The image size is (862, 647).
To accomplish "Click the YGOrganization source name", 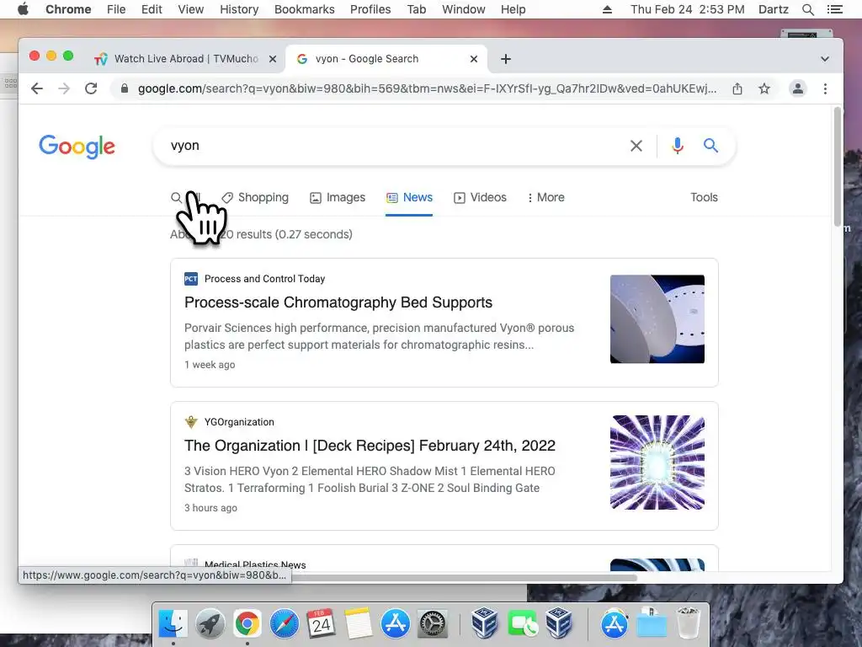I will [239, 422].
